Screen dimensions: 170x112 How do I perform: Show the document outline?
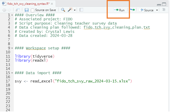(x=164, y=10)
